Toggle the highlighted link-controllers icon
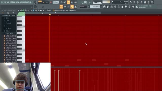This screenshot has width=162, height=91. point(72,7)
